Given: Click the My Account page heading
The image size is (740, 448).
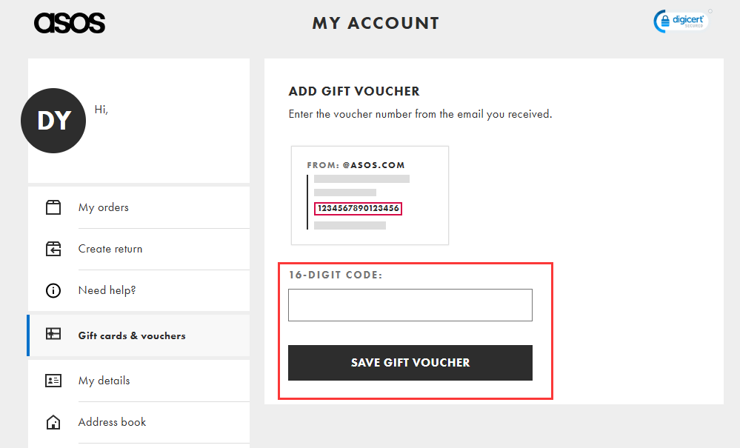Looking at the screenshot, I should 376,24.
